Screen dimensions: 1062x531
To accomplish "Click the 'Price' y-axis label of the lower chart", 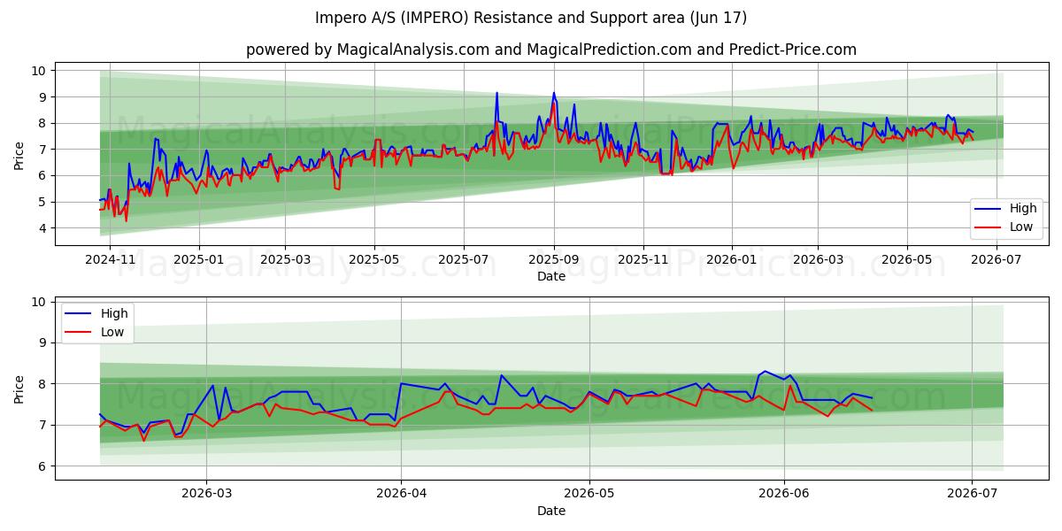I will (19, 389).
